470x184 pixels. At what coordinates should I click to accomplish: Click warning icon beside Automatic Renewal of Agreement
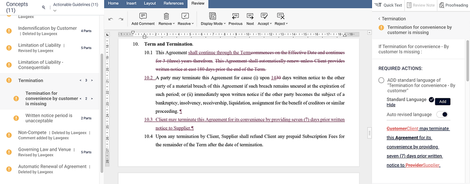(x=9, y=169)
